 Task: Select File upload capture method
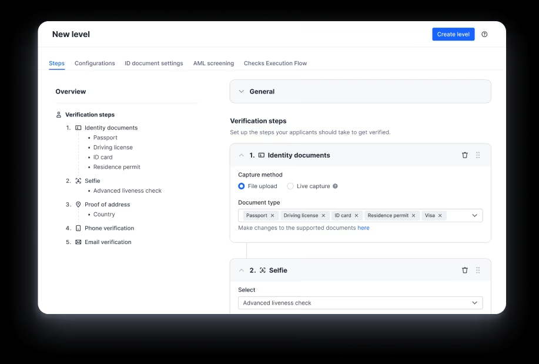click(242, 186)
